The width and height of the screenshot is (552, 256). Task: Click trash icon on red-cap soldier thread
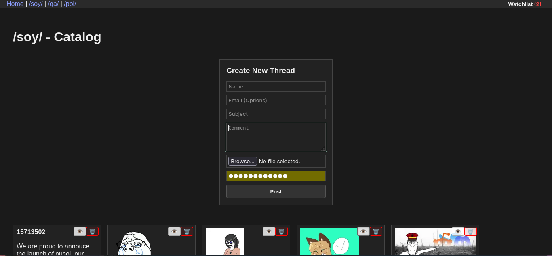coord(471,231)
